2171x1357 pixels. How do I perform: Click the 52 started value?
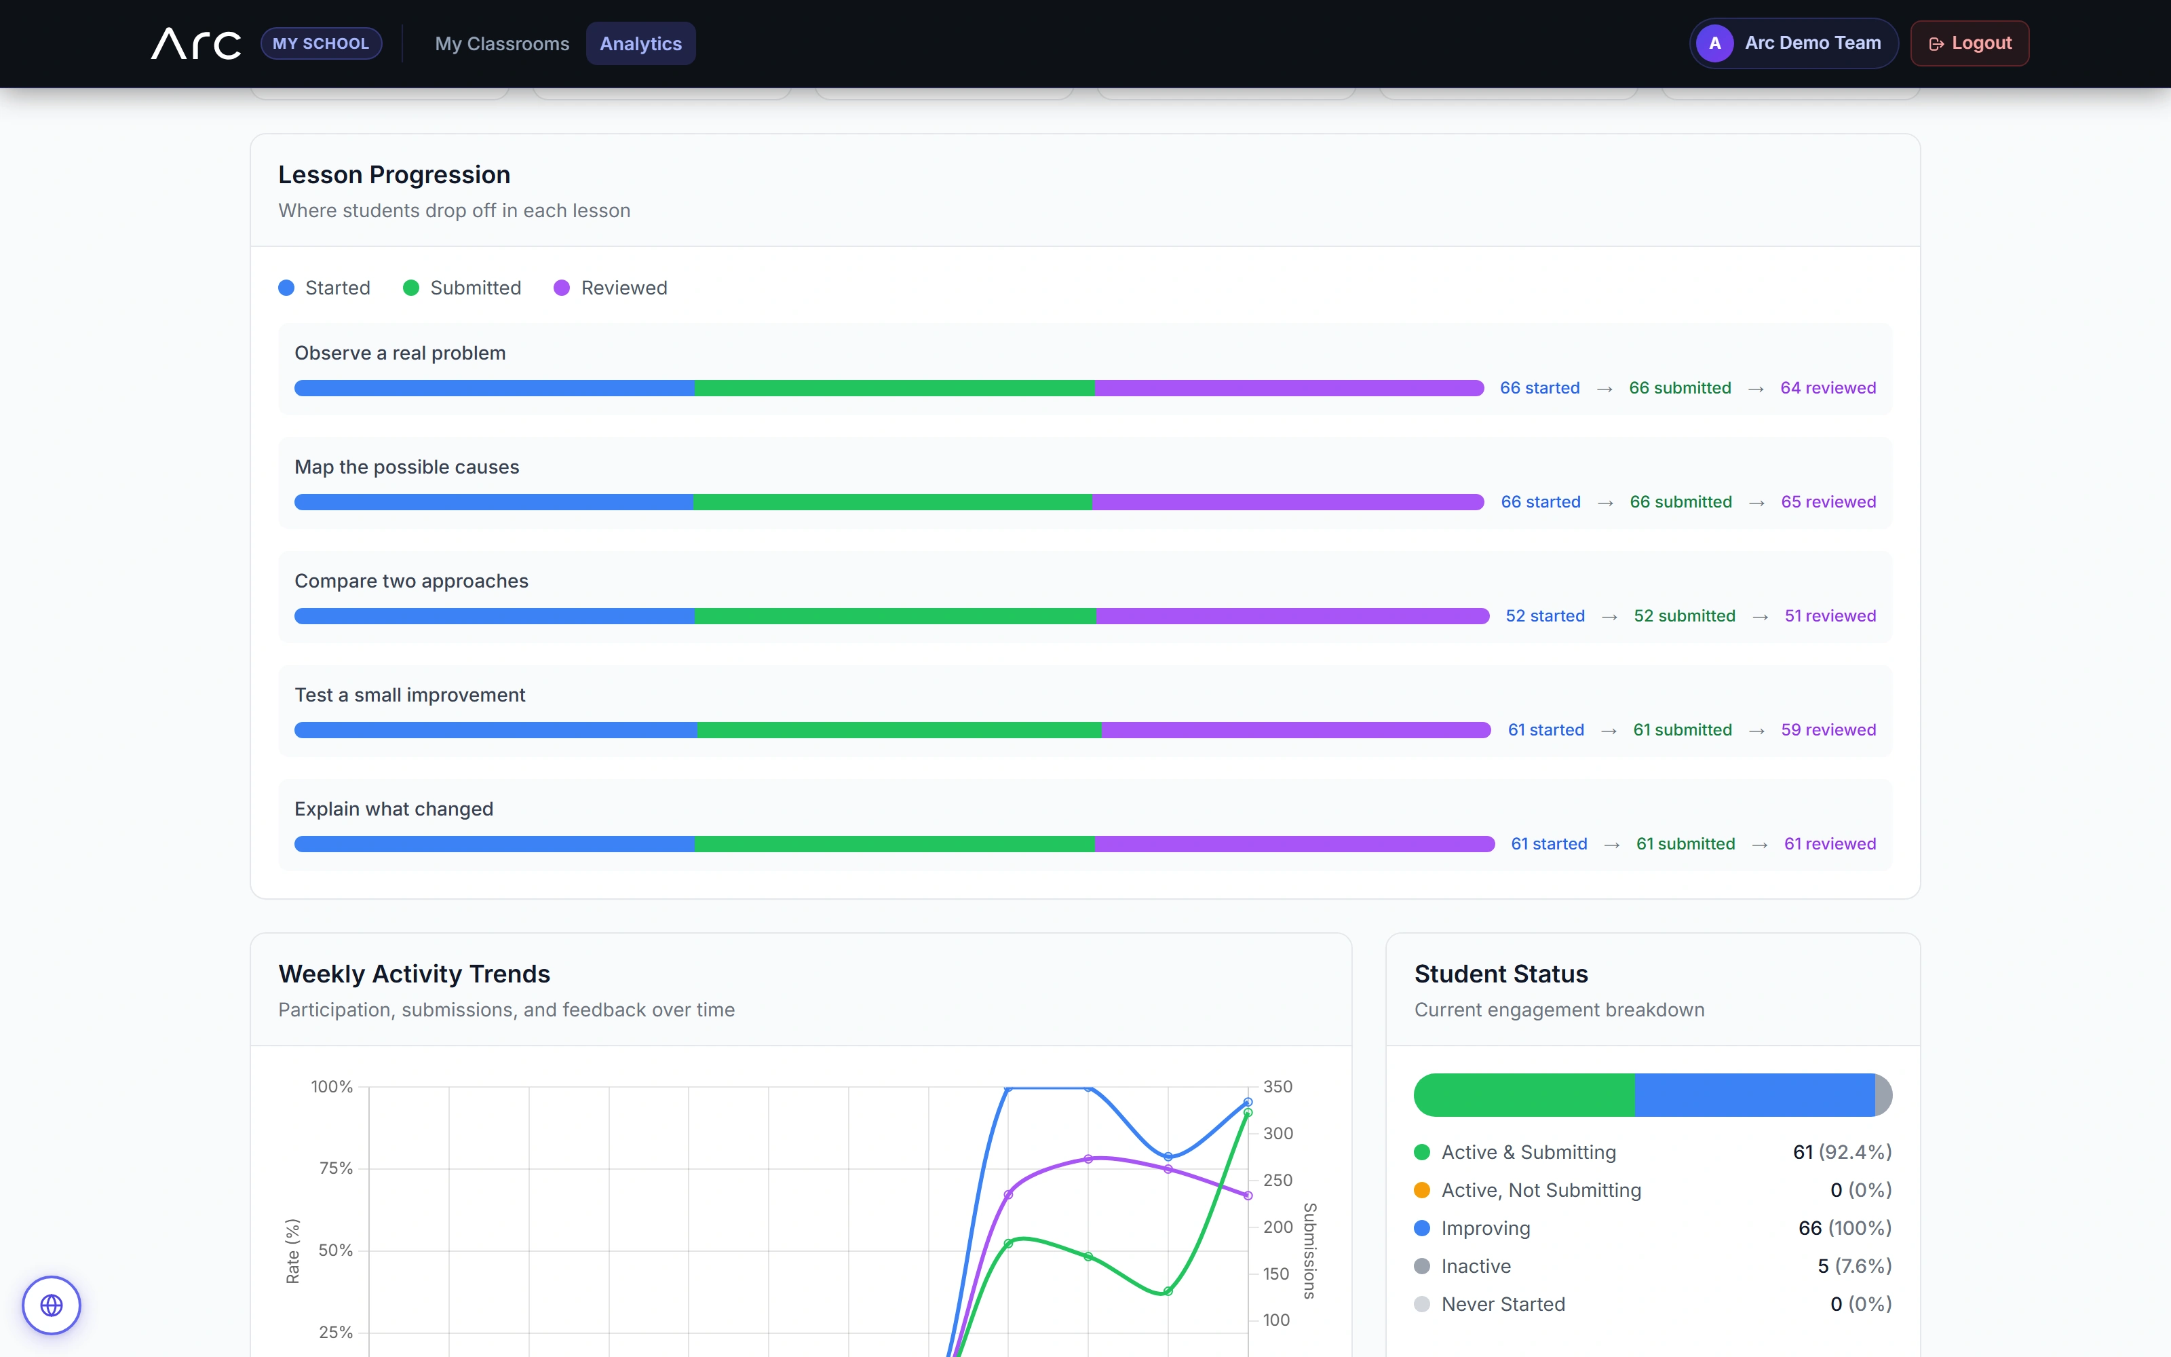coord(1545,615)
